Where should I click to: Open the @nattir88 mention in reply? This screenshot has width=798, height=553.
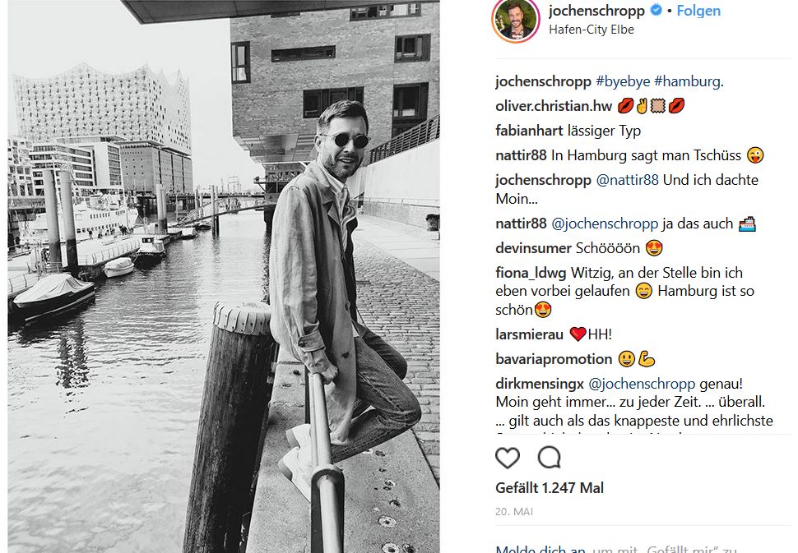pos(627,180)
